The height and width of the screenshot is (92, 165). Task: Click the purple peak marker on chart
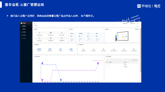(x=98, y=63)
